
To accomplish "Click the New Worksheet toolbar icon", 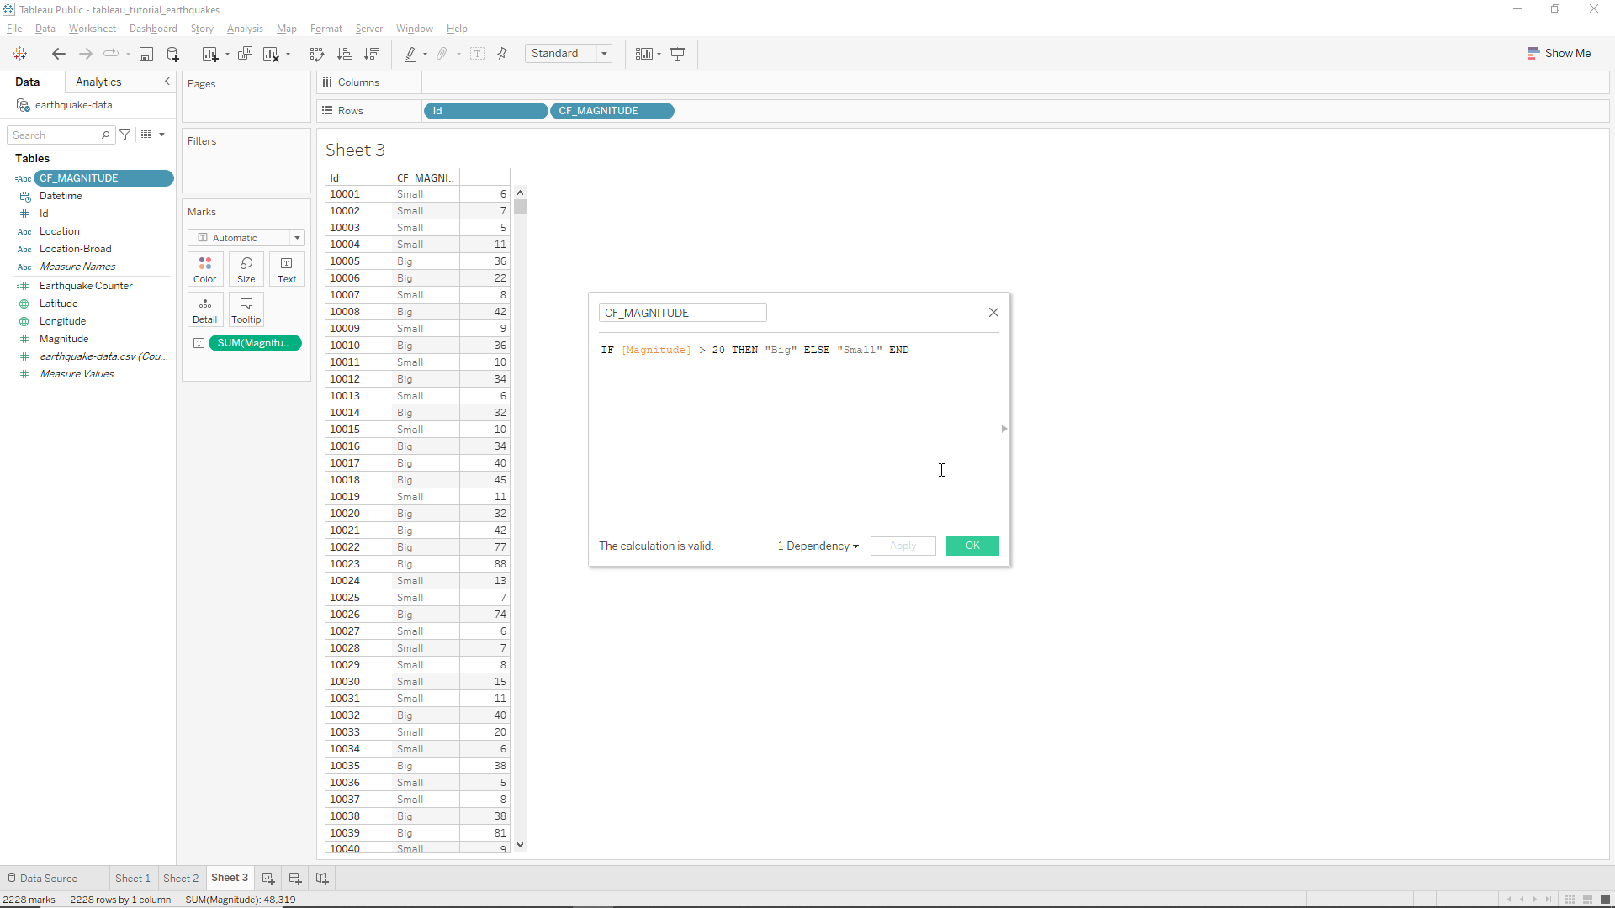I will [210, 54].
